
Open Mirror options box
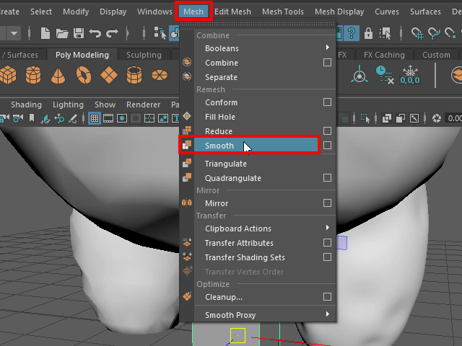[327, 203]
